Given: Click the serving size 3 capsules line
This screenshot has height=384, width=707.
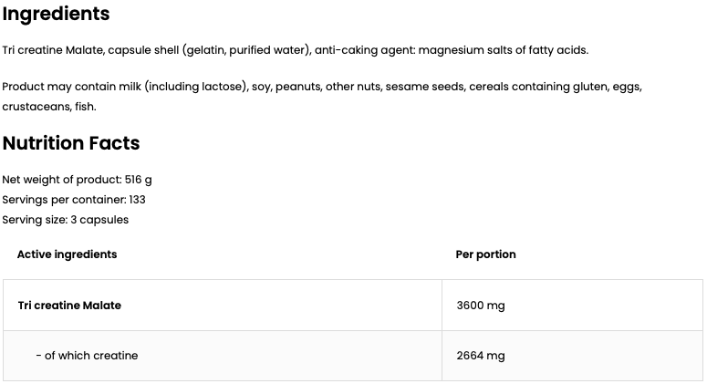Looking at the screenshot, I should (66, 220).
